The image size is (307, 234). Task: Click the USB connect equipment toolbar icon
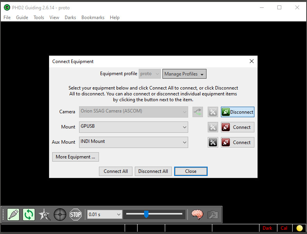coord(13,215)
